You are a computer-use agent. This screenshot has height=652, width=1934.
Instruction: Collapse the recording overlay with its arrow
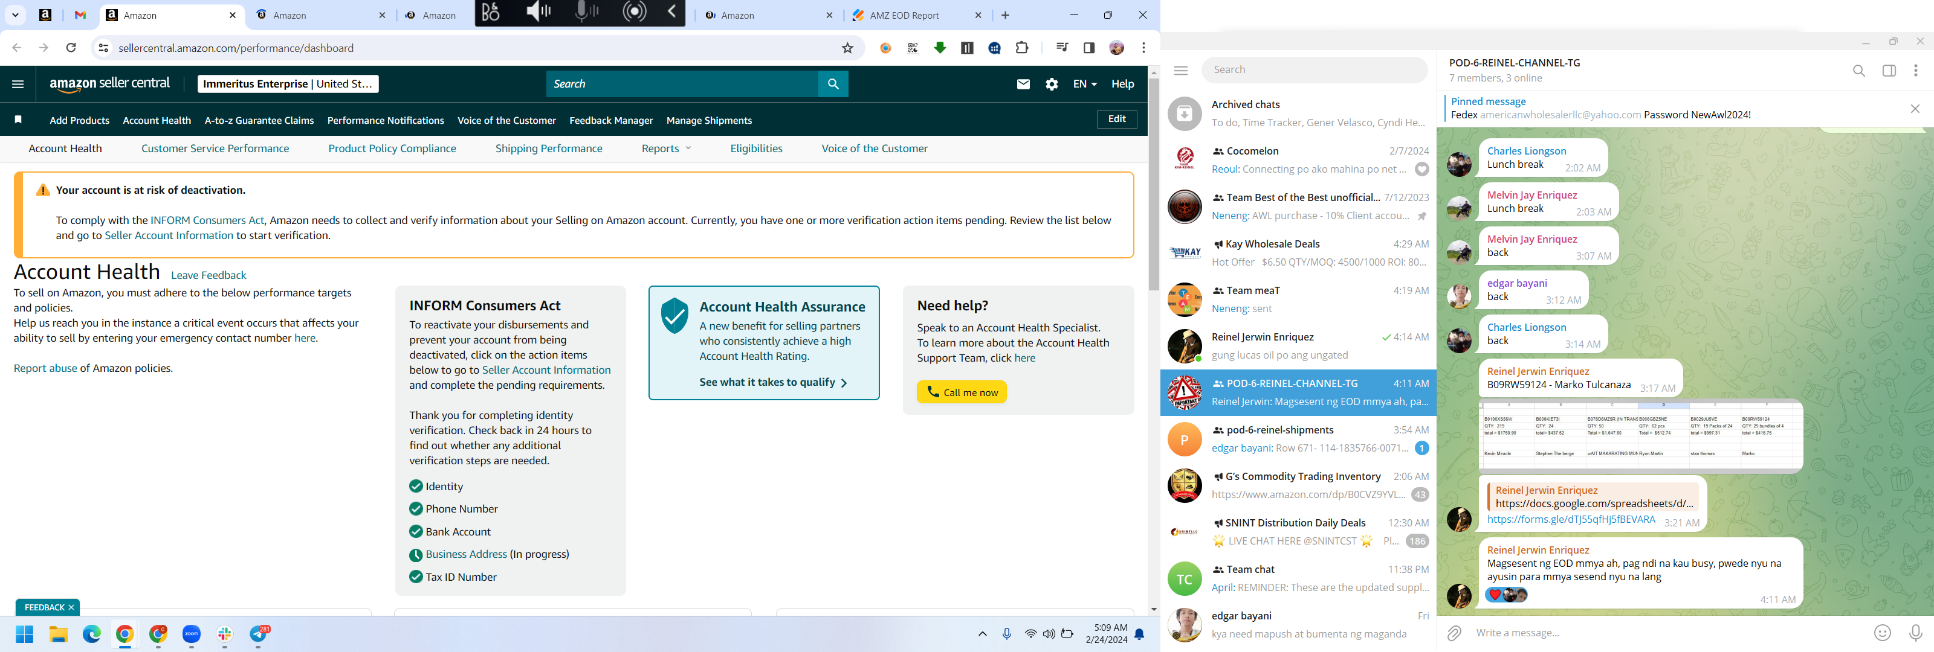[x=672, y=11]
